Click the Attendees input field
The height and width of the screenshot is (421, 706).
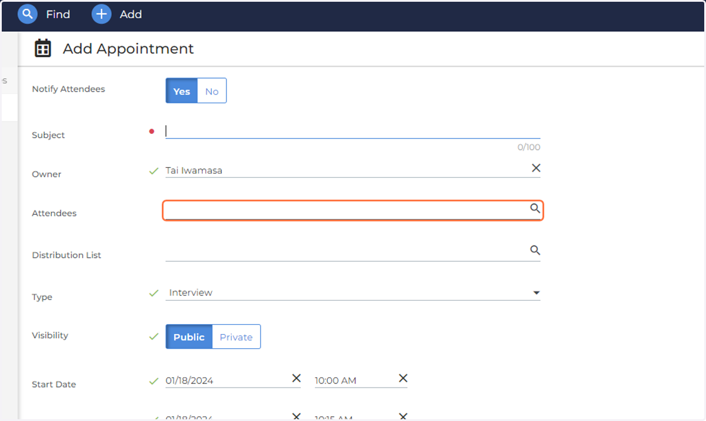click(352, 211)
